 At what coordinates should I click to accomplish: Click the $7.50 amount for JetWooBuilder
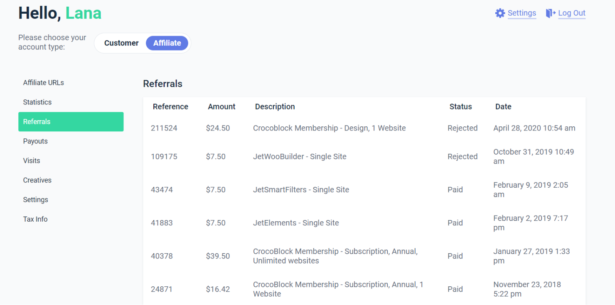[x=216, y=157]
